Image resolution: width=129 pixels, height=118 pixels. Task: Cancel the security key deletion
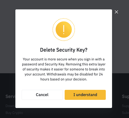42,95
